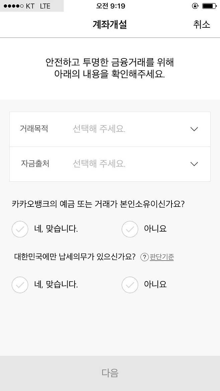Image resolution: width=220 pixels, height=391 pixels.
Task: Open the 자금출처 '선택해 주세요' dropdown
Action: pos(99,164)
